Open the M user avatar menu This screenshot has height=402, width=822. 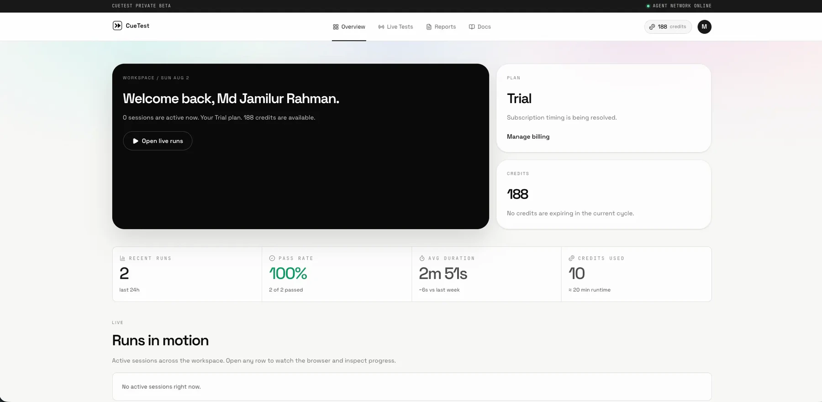(x=704, y=27)
